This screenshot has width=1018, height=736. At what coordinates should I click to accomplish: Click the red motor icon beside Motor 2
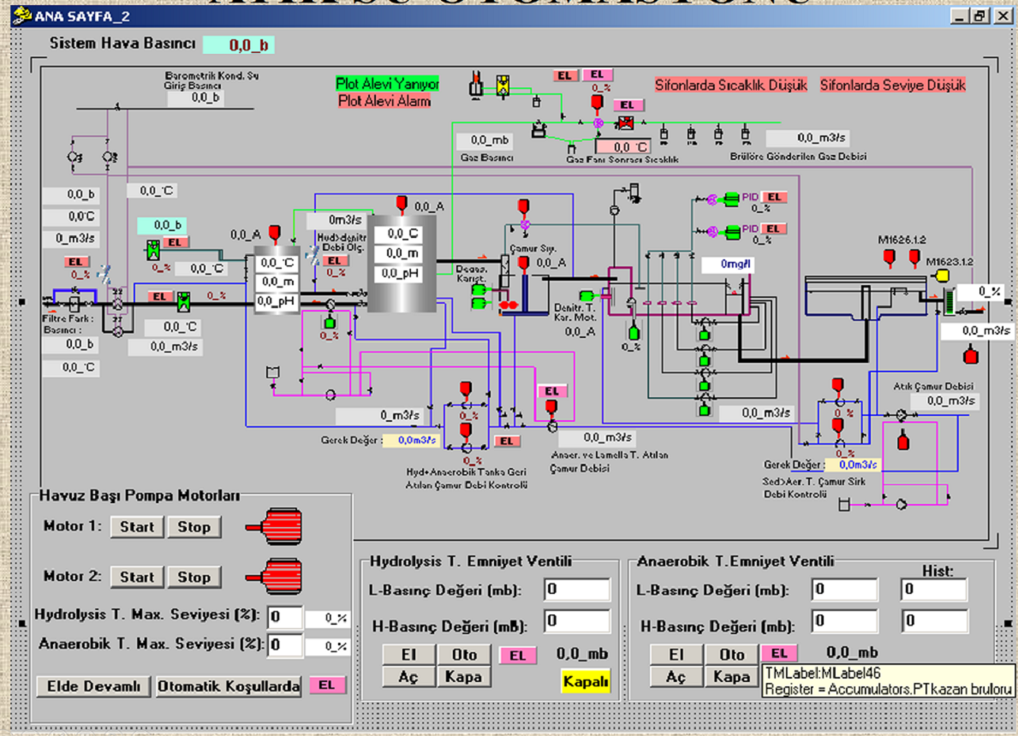274,576
